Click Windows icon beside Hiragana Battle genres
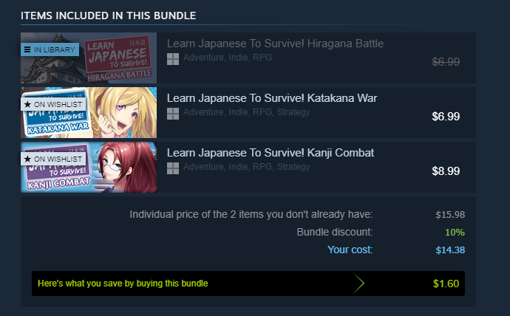 pyautogui.click(x=173, y=59)
